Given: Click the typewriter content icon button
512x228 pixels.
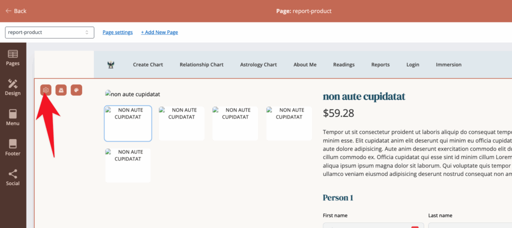Looking at the screenshot, I should pos(61,90).
